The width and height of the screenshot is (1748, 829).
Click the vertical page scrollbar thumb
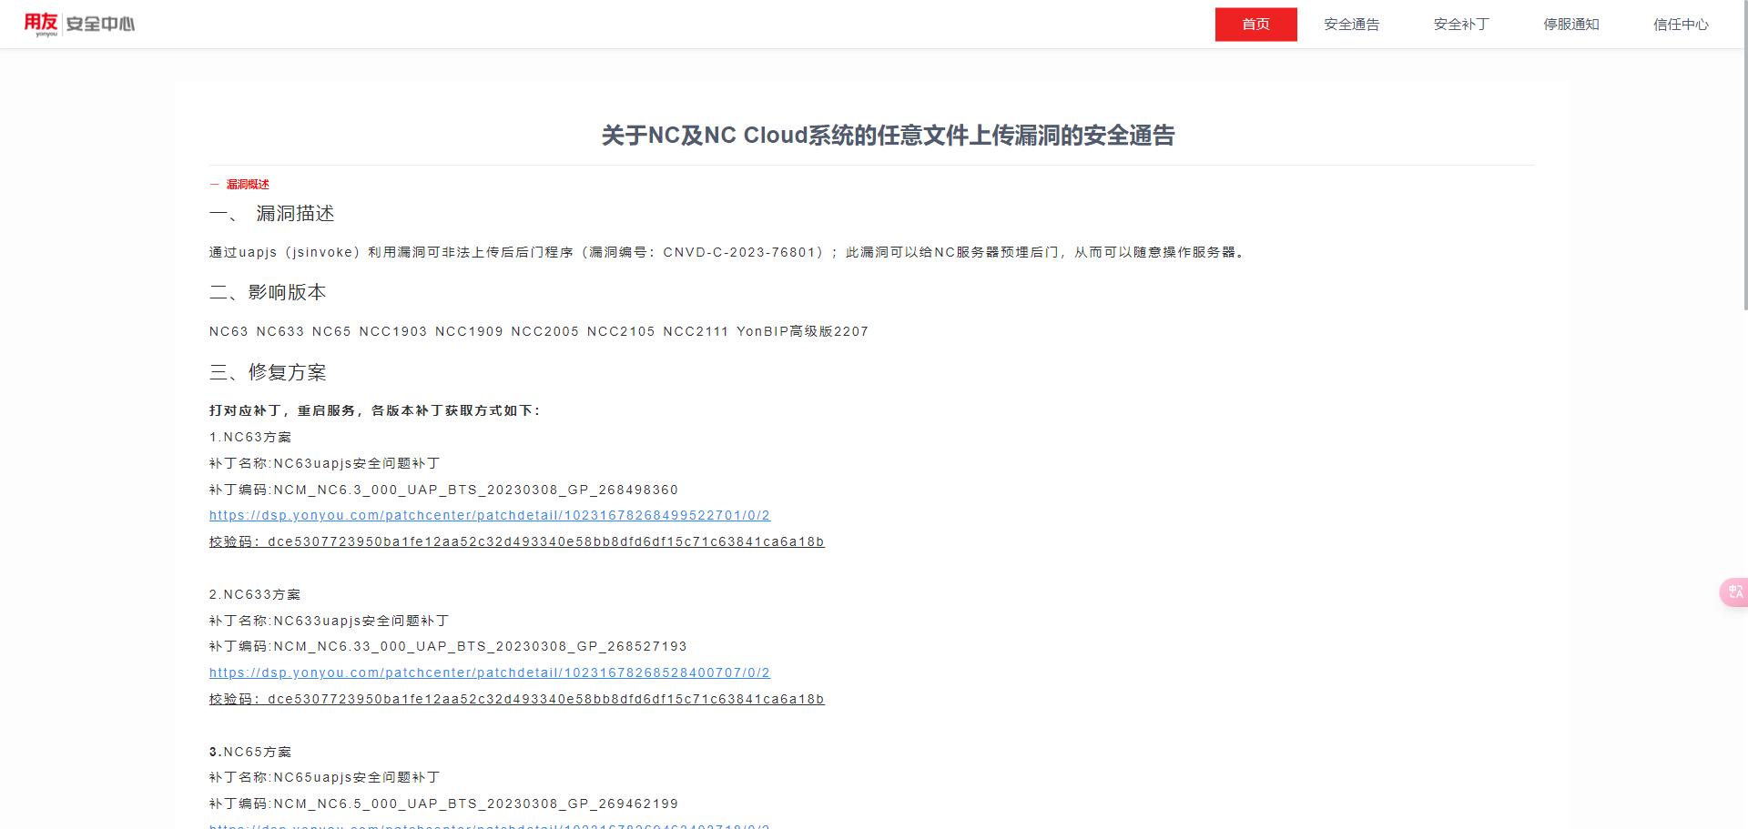click(1743, 155)
